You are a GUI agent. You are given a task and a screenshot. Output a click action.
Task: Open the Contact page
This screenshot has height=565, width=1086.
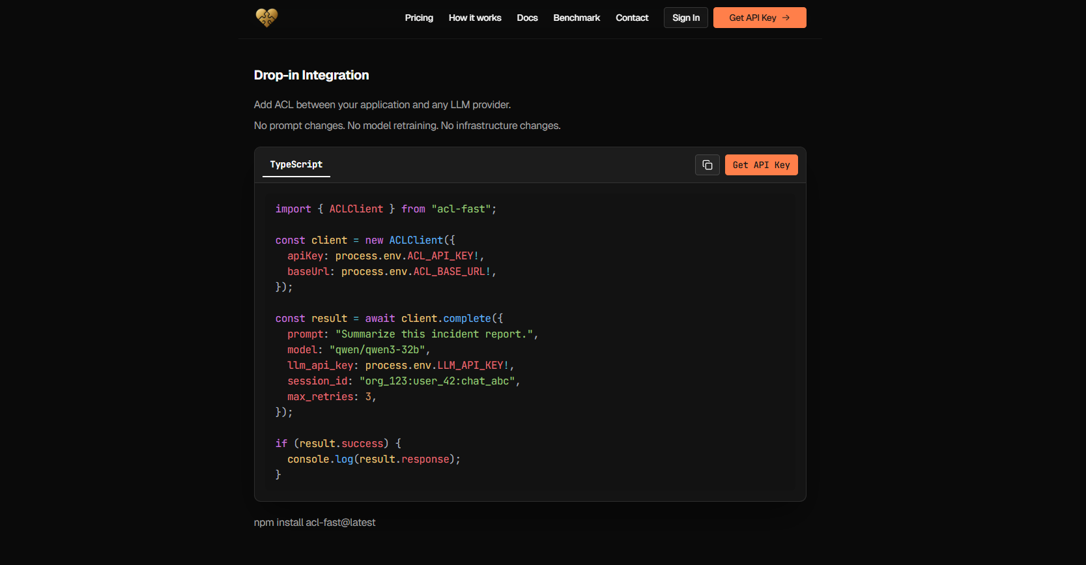(x=632, y=18)
